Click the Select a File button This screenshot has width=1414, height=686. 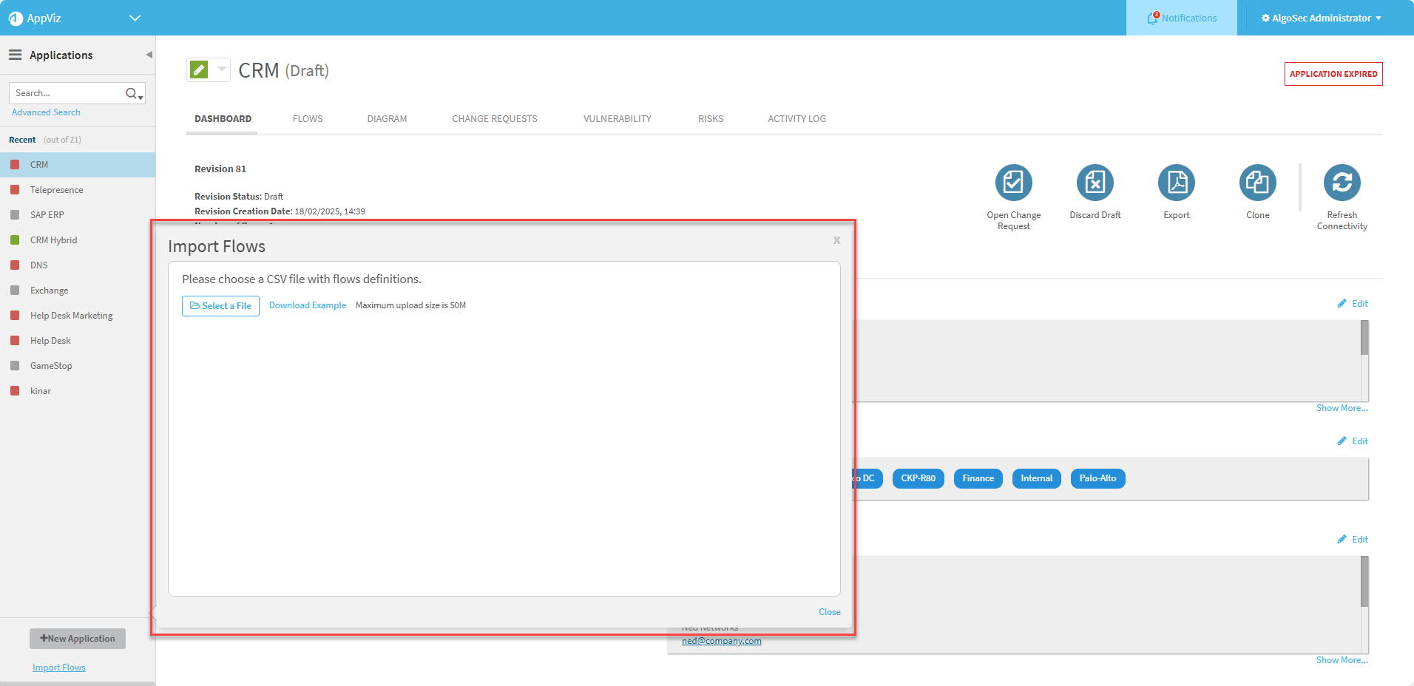(220, 306)
